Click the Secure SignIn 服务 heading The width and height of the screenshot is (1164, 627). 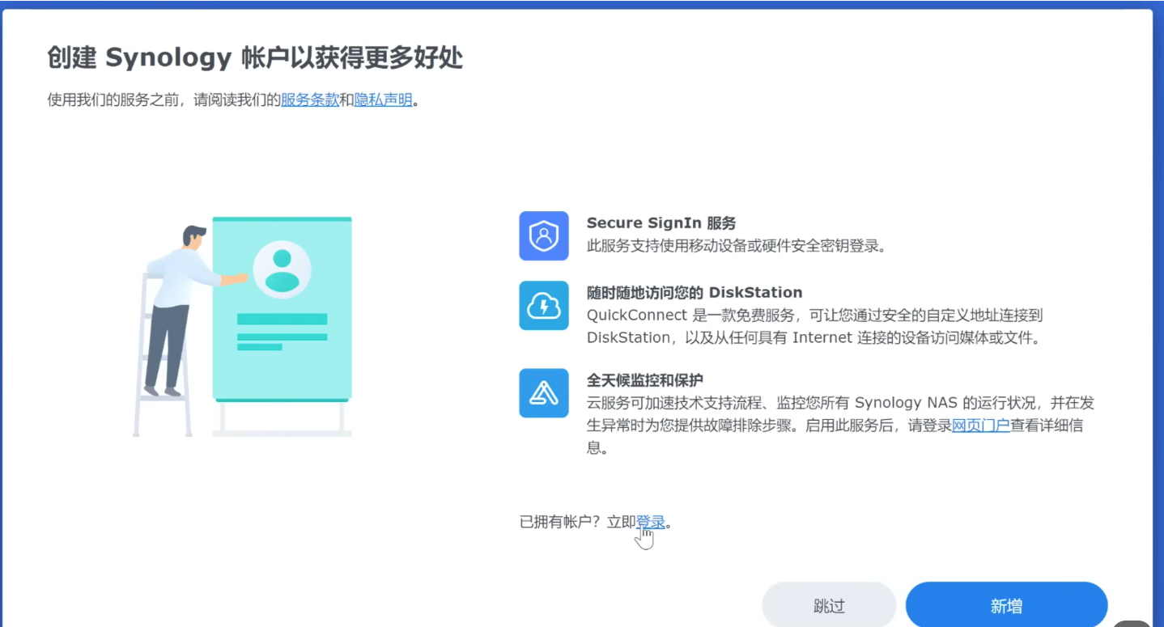click(x=661, y=223)
